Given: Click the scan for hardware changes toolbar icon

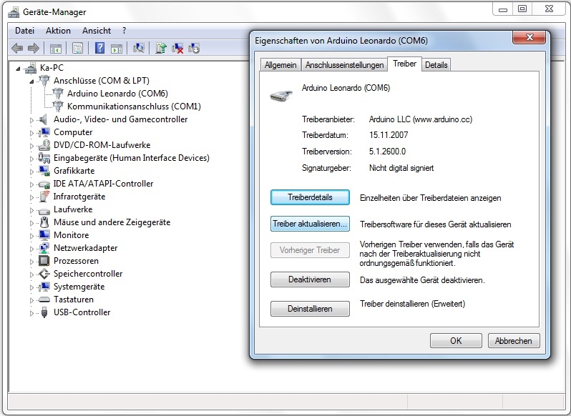Looking at the screenshot, I should tap(139, 48).
